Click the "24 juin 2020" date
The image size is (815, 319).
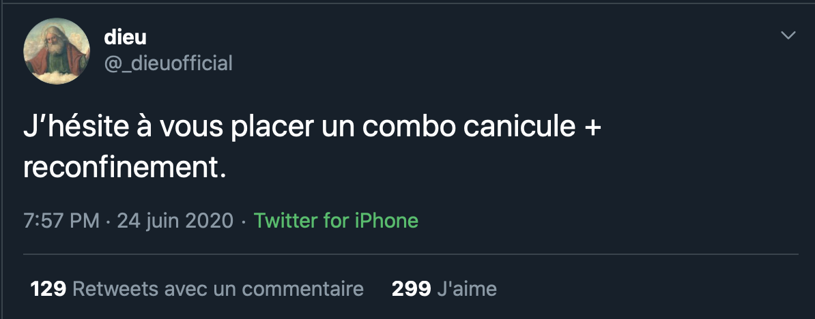175,221
